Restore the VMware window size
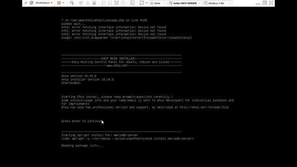Screen dimensions: 297x167 [x=265, y=3]
